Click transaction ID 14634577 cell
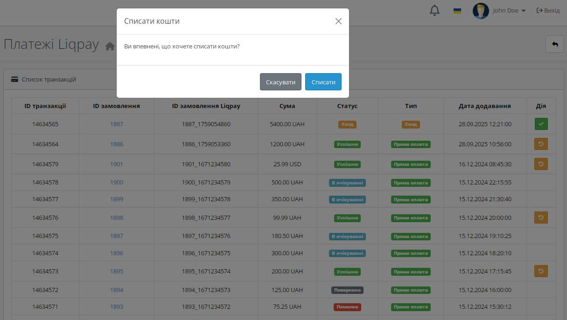Image resolution: width=567 pixels, height=320 pixels. pos(45,199)
